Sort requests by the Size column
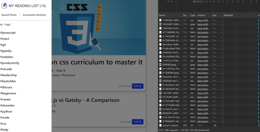This screenshot has width=260, height=132. pos(214,15)
